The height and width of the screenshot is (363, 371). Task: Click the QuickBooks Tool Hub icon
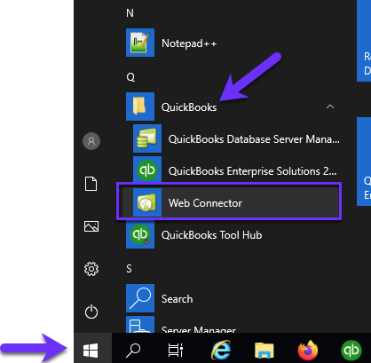point(140,234)
